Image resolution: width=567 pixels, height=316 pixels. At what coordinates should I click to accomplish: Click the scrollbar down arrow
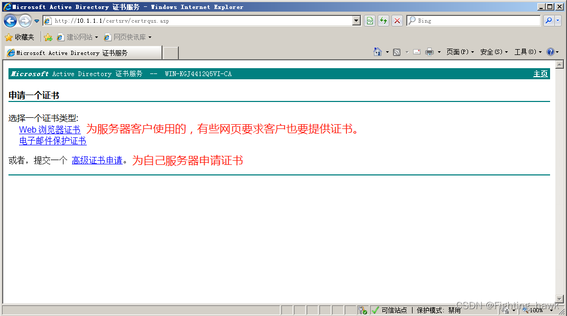(560, 300)
